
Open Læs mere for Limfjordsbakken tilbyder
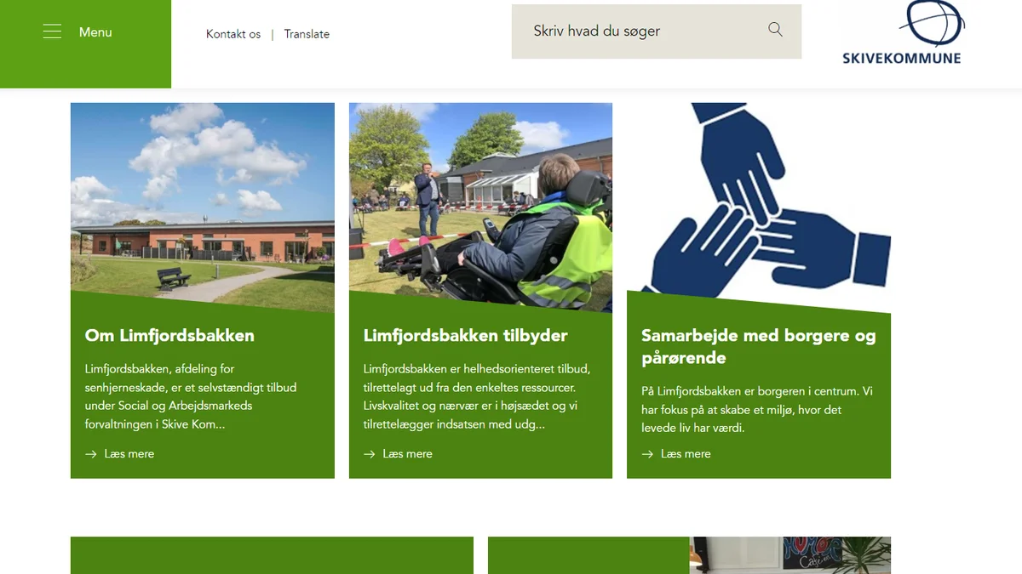[407, 454]
